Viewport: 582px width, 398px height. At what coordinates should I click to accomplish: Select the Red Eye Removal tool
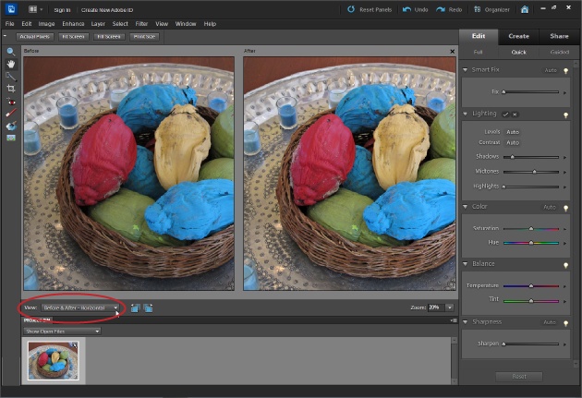pos(10,102)
